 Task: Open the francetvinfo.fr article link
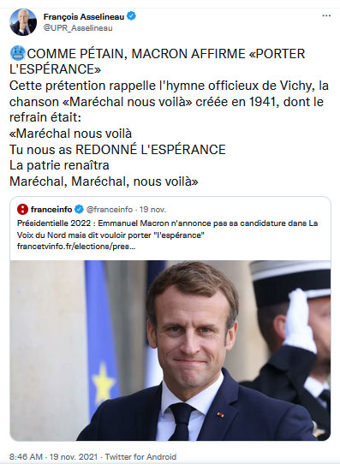[76, 247]
